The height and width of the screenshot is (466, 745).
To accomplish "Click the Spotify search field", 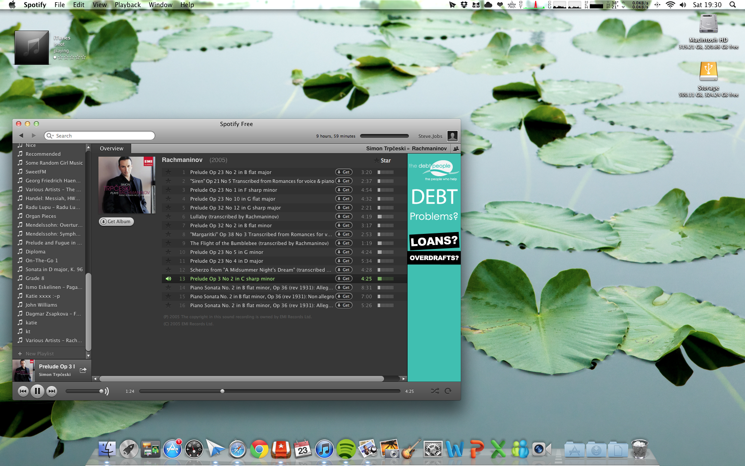I will point(100,136).
